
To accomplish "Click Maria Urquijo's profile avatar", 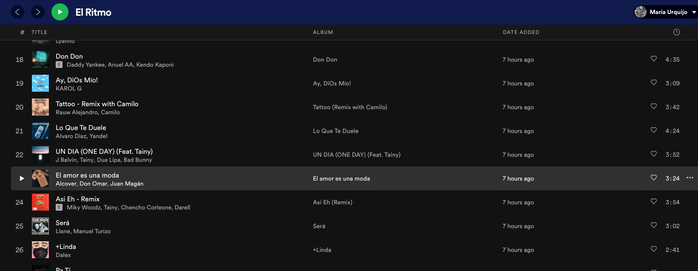I will [x=640, y=12].
